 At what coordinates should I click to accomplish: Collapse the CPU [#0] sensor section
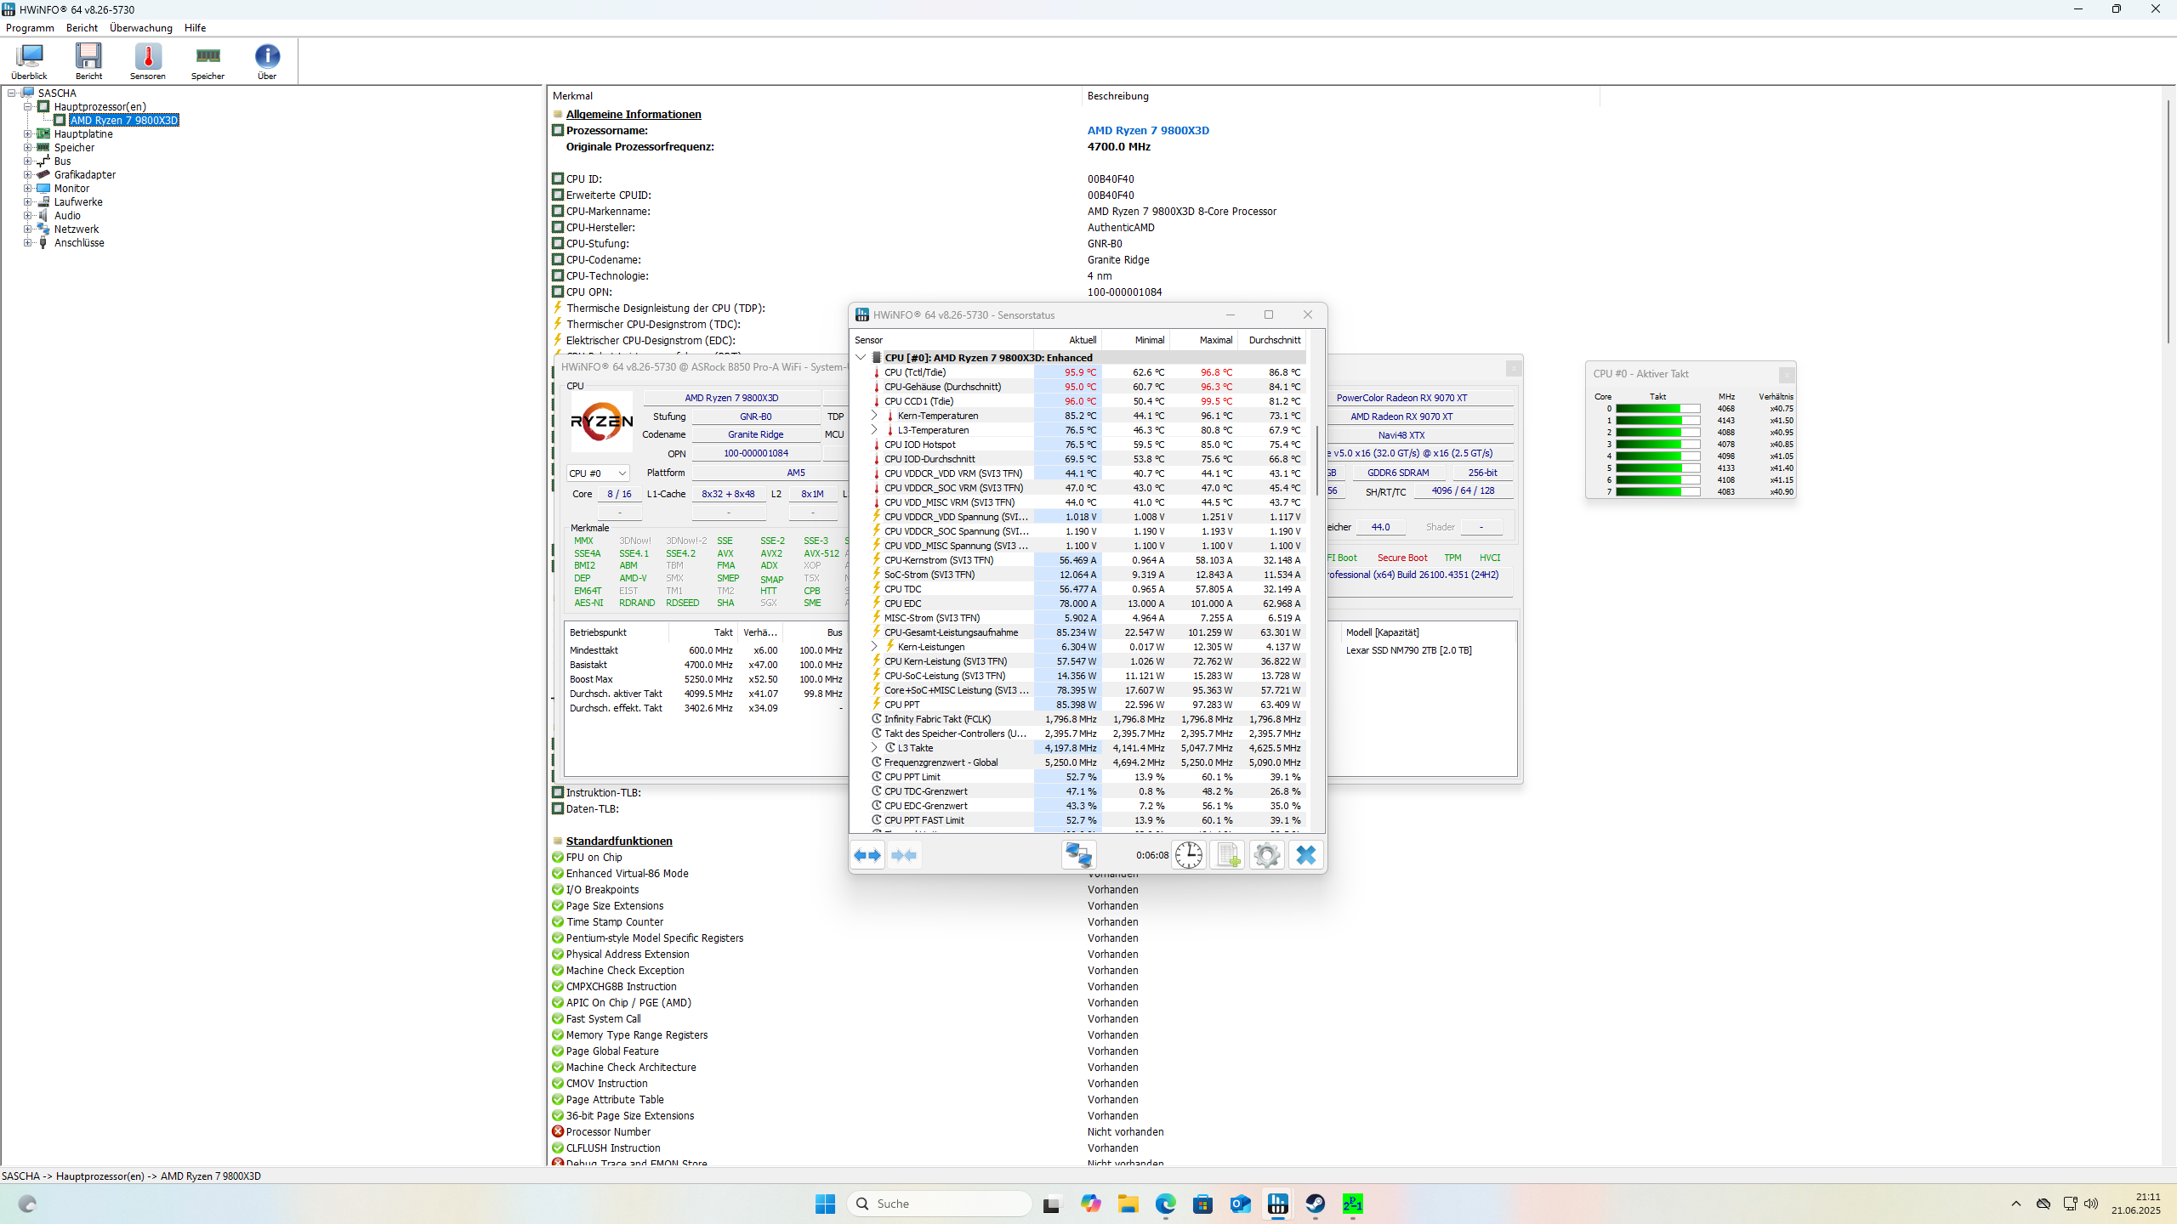(x=861, y=358)
